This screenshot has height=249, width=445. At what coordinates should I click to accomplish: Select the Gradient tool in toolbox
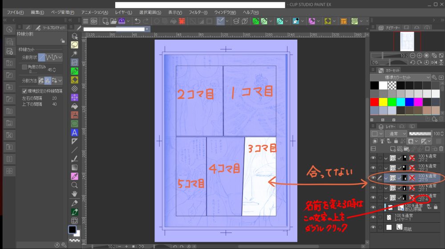tap(74, 167)
